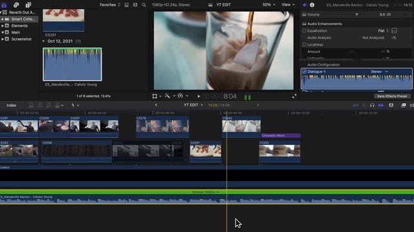Toggle audio skimming waveform icon

364,106
